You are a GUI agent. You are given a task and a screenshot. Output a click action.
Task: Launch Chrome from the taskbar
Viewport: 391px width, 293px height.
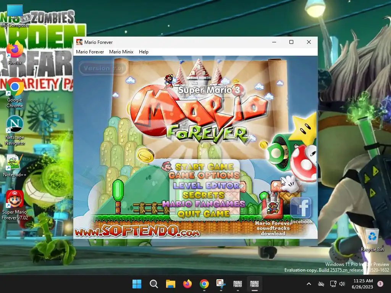pyautogui.click(x=204, y=284)
